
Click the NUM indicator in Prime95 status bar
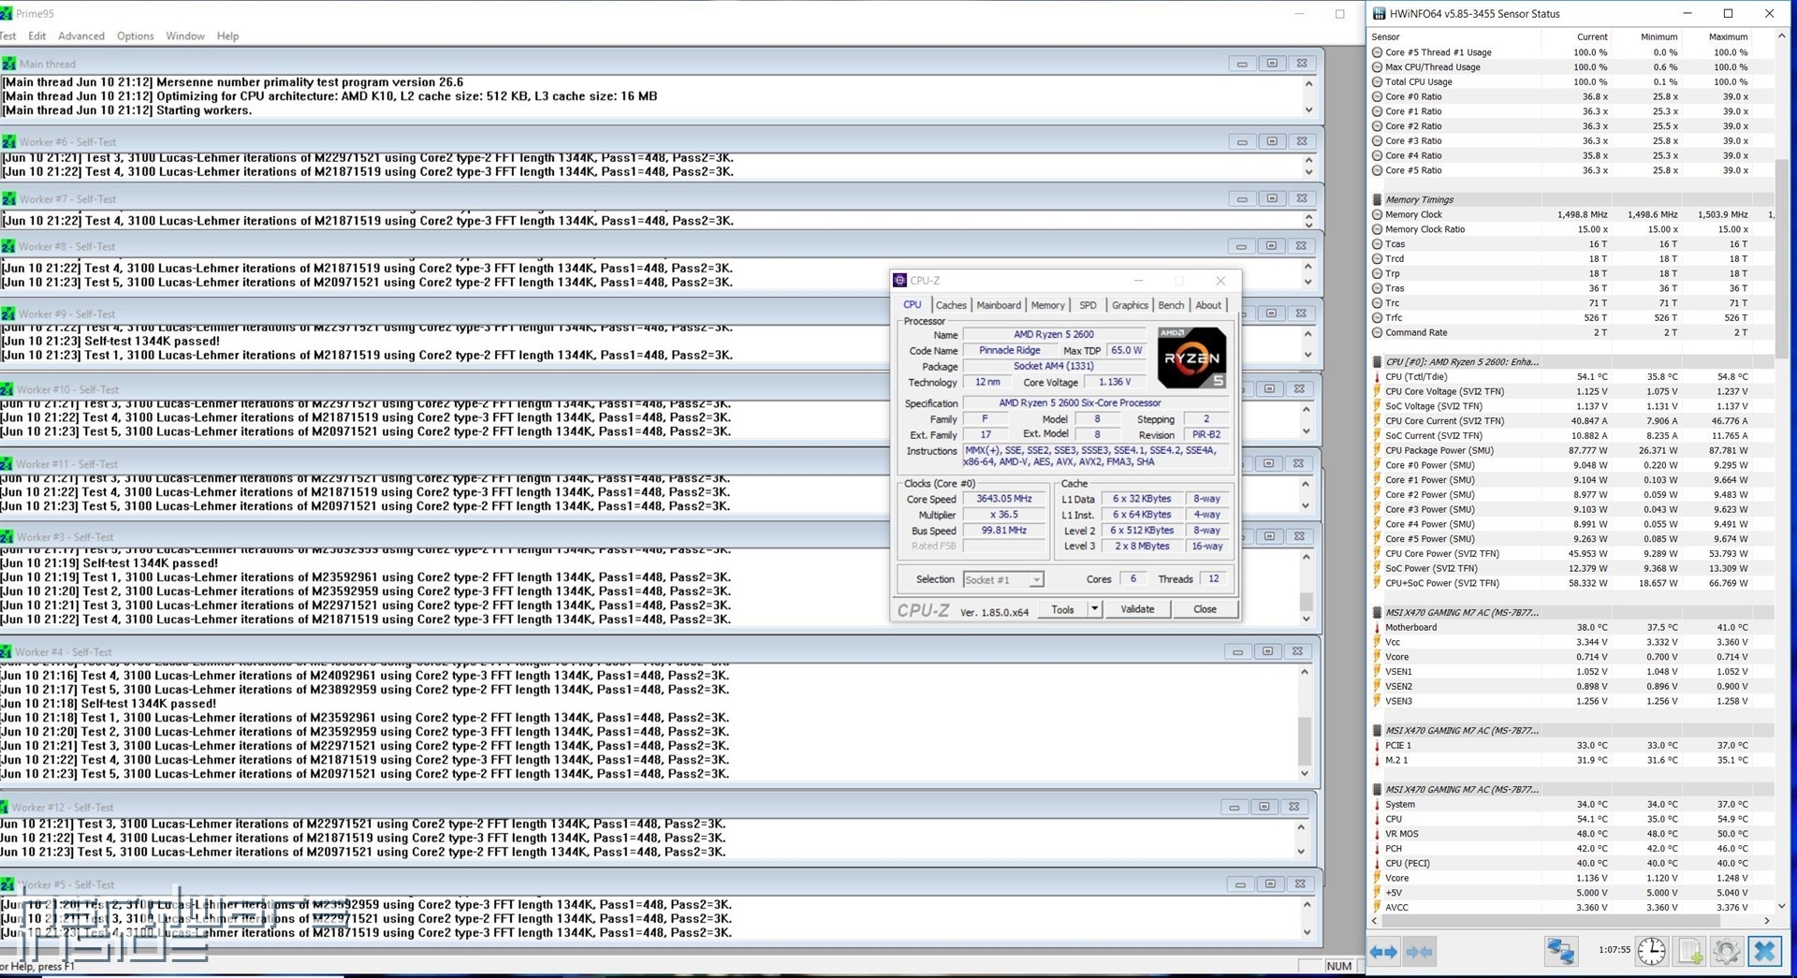(1339, 967)
